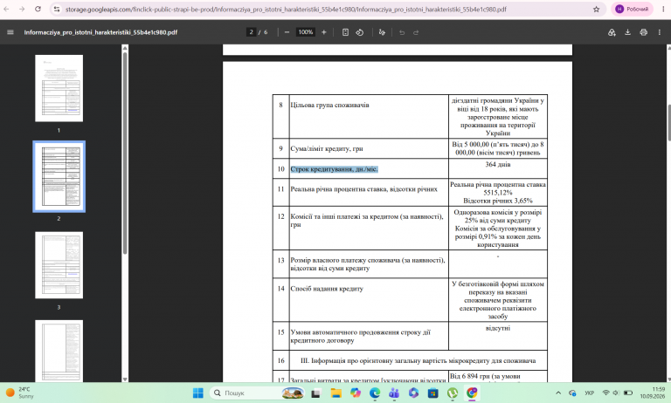Click highlighted text 'Строк кредитування, дн./міс.'
671x403 pixels.
click(335, 169)
